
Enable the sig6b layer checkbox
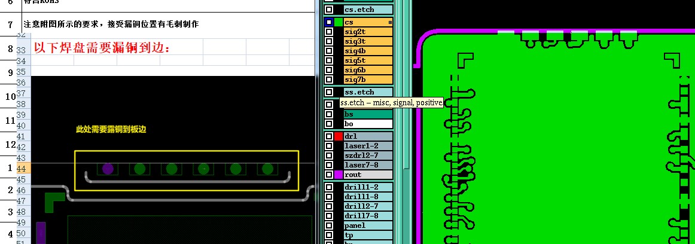329,70
